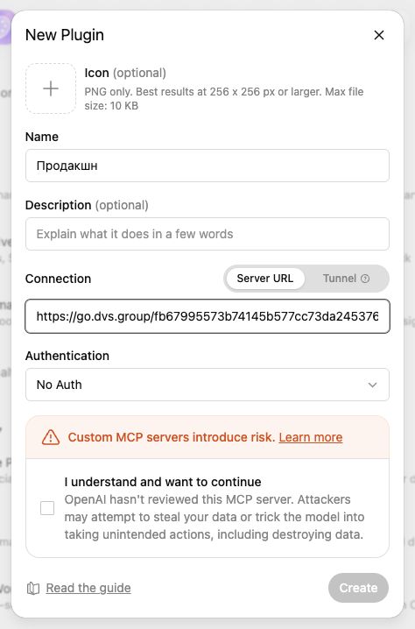Check the I understand and want to continue box
The image size is (415, 629).
(47, 508)
